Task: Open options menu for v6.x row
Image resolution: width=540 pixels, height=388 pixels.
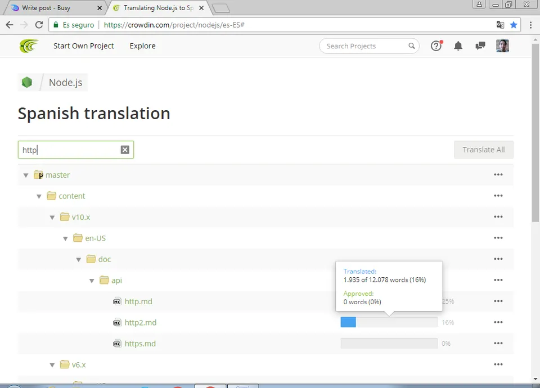Action: pyautogui.click(x=498, y=364)
